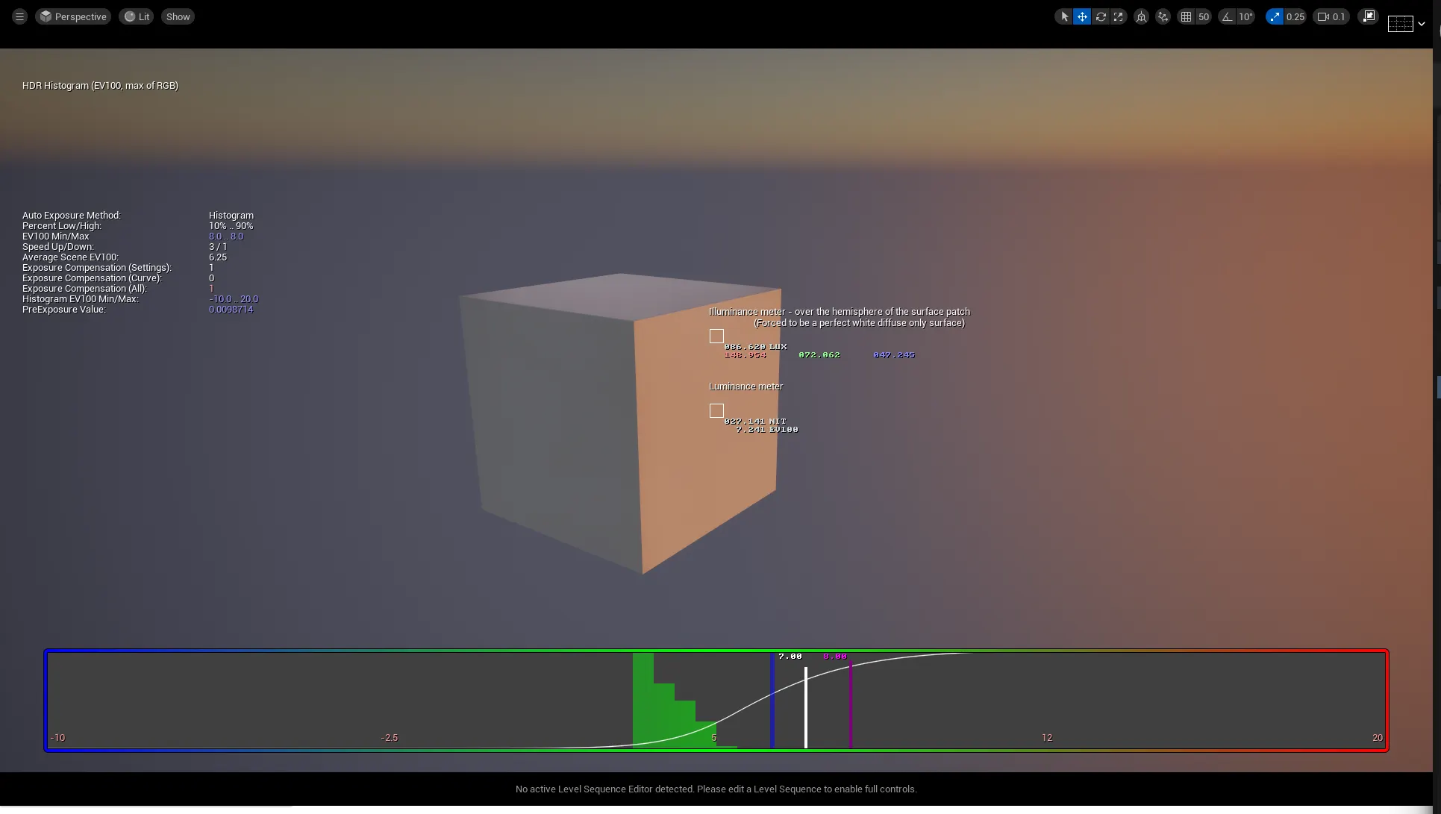Expand the viewport layout chevron

click(1422, 24)
